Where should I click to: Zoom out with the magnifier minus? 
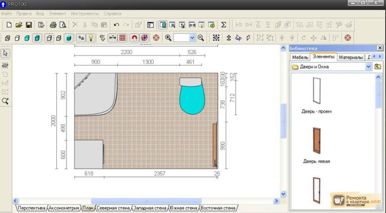click(201, 38)
